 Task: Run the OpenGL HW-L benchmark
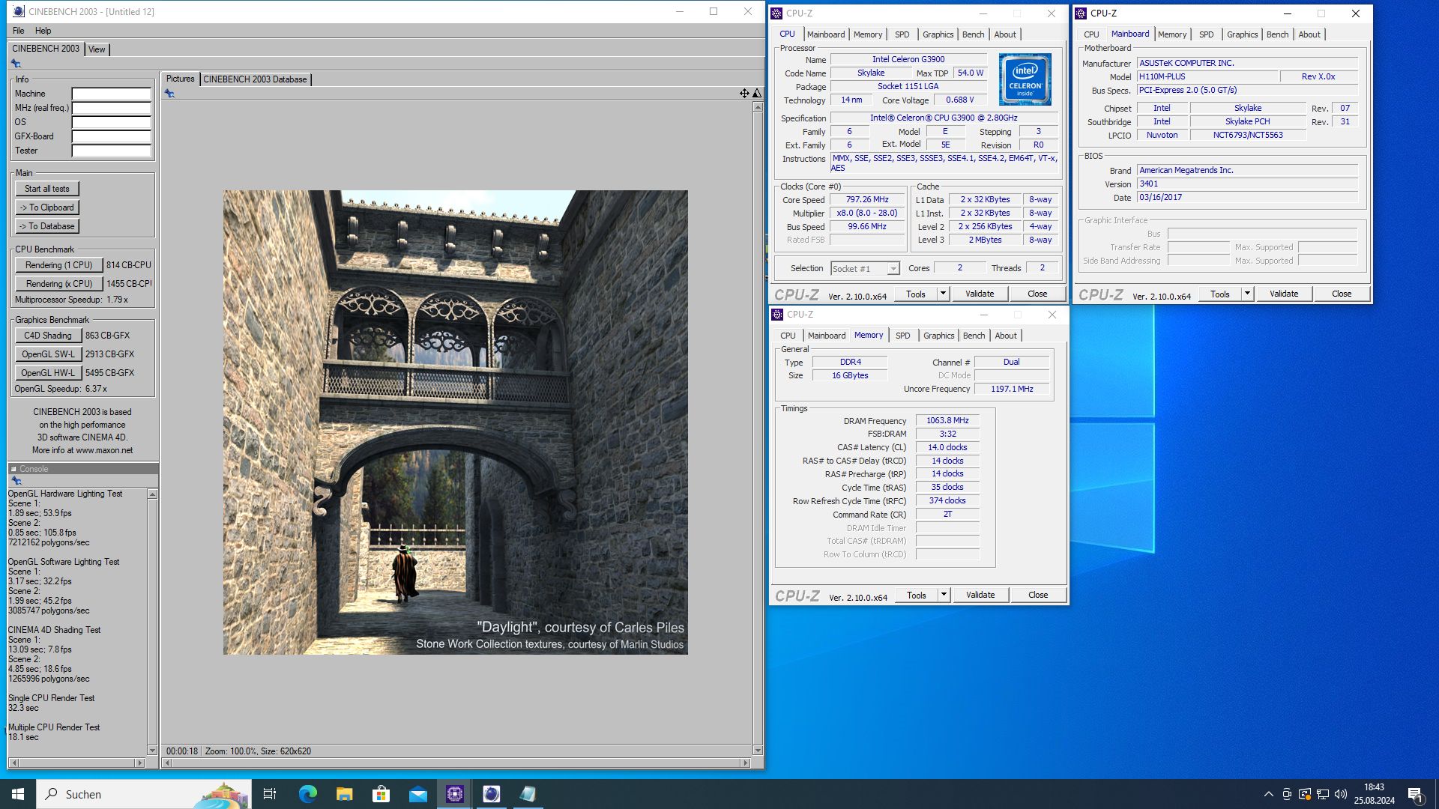(48, 373)
